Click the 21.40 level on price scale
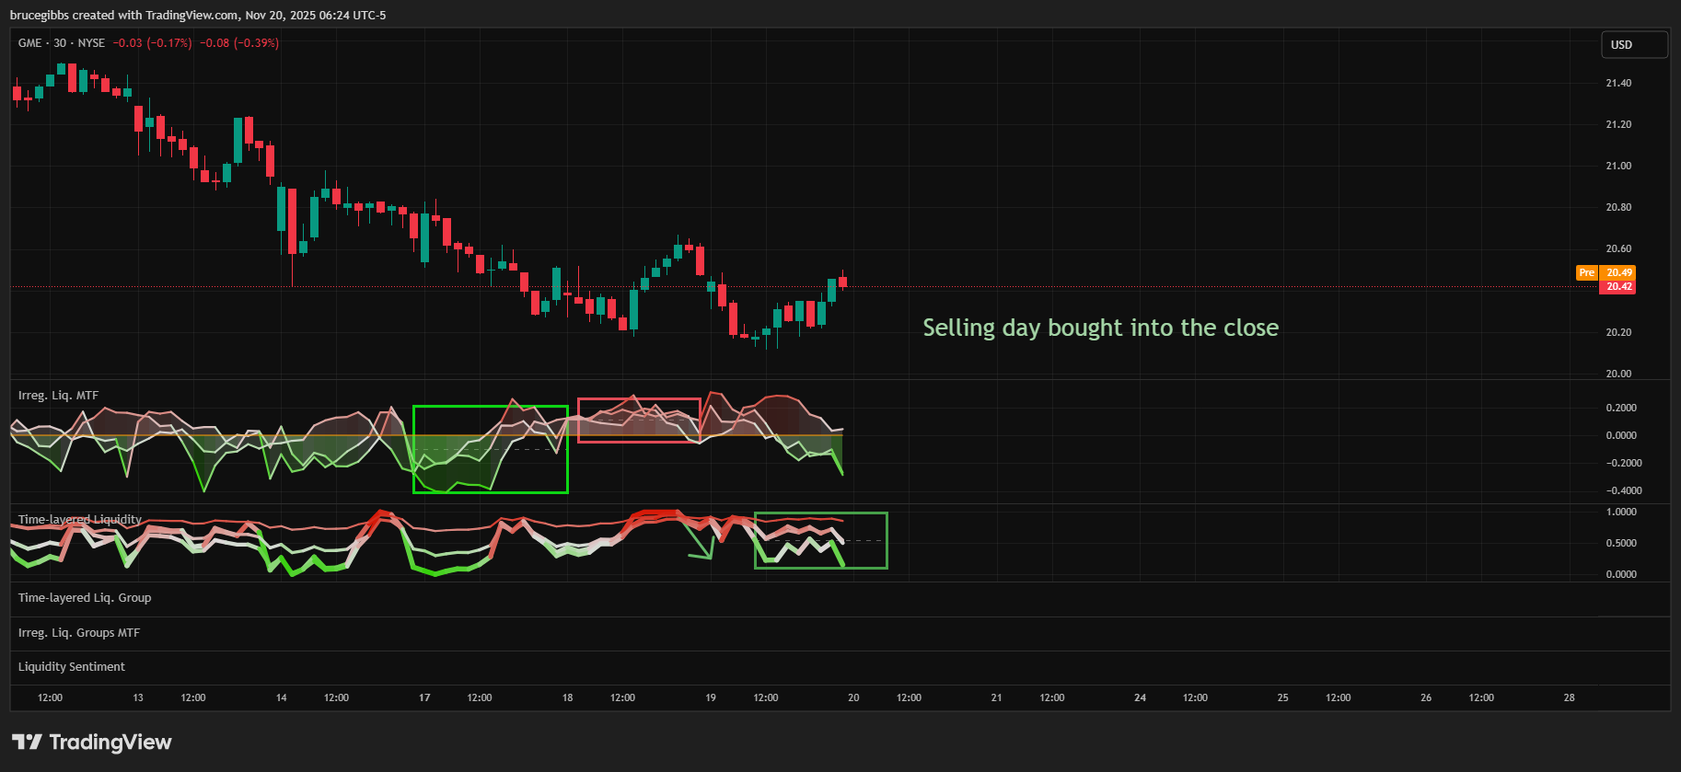 point(1618,83)
